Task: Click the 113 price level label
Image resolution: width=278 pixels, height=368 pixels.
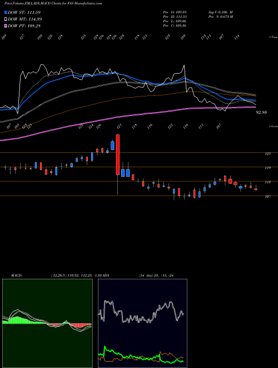Action: pos(268,182)
